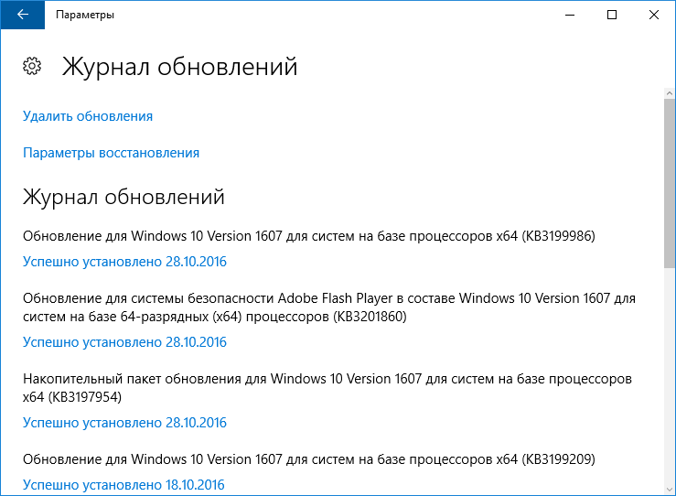
Task: Open install status link under KB3197954 cumulative update
Action: [x=124, y=423]
